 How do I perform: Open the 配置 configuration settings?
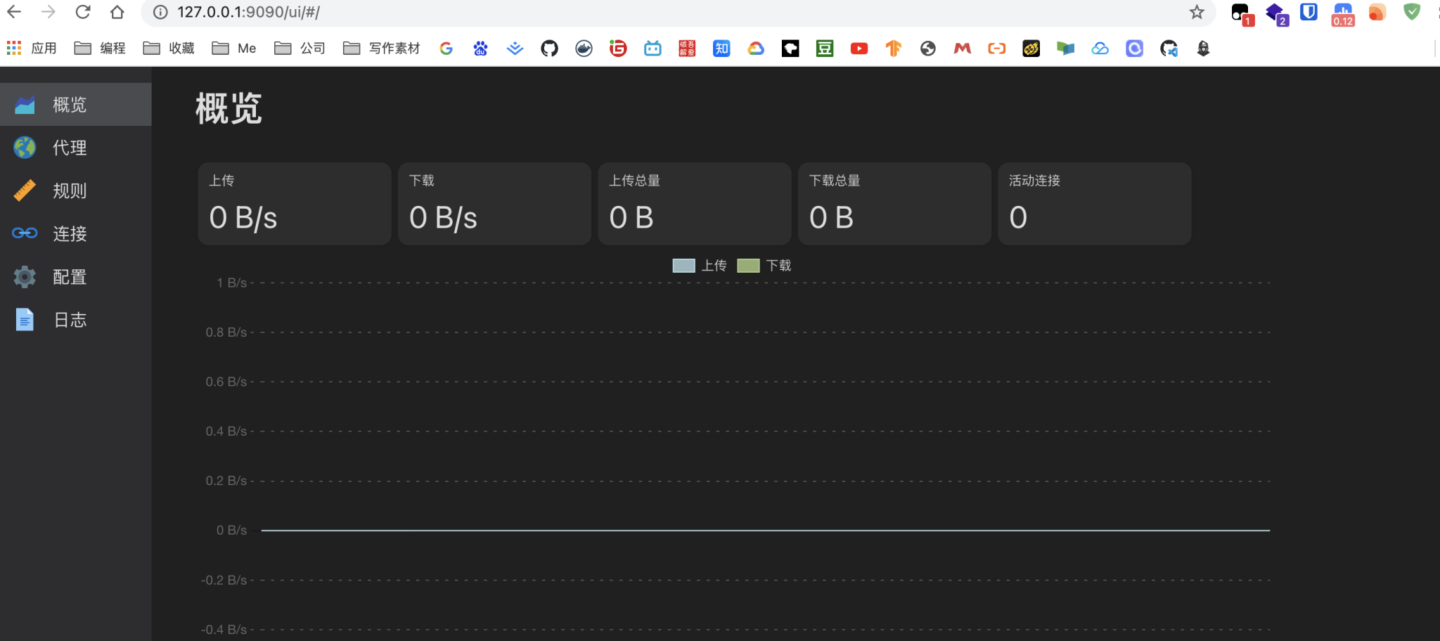pos(70,276)
